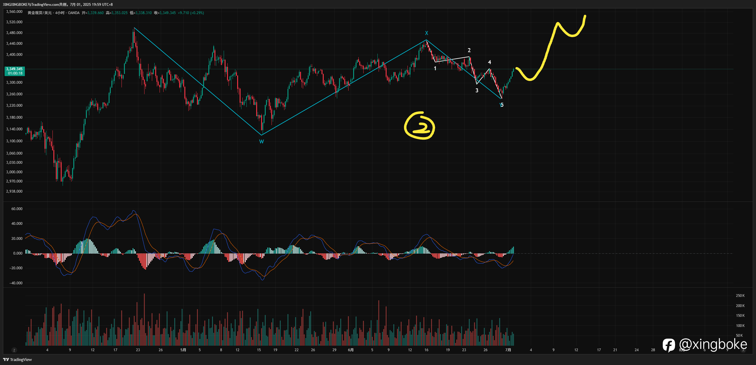Click the header text XINGXINGBOKE与TradingView.com共创
This screenshot has width=756, height=365.
pyautogui.click(x=35, y=5)
